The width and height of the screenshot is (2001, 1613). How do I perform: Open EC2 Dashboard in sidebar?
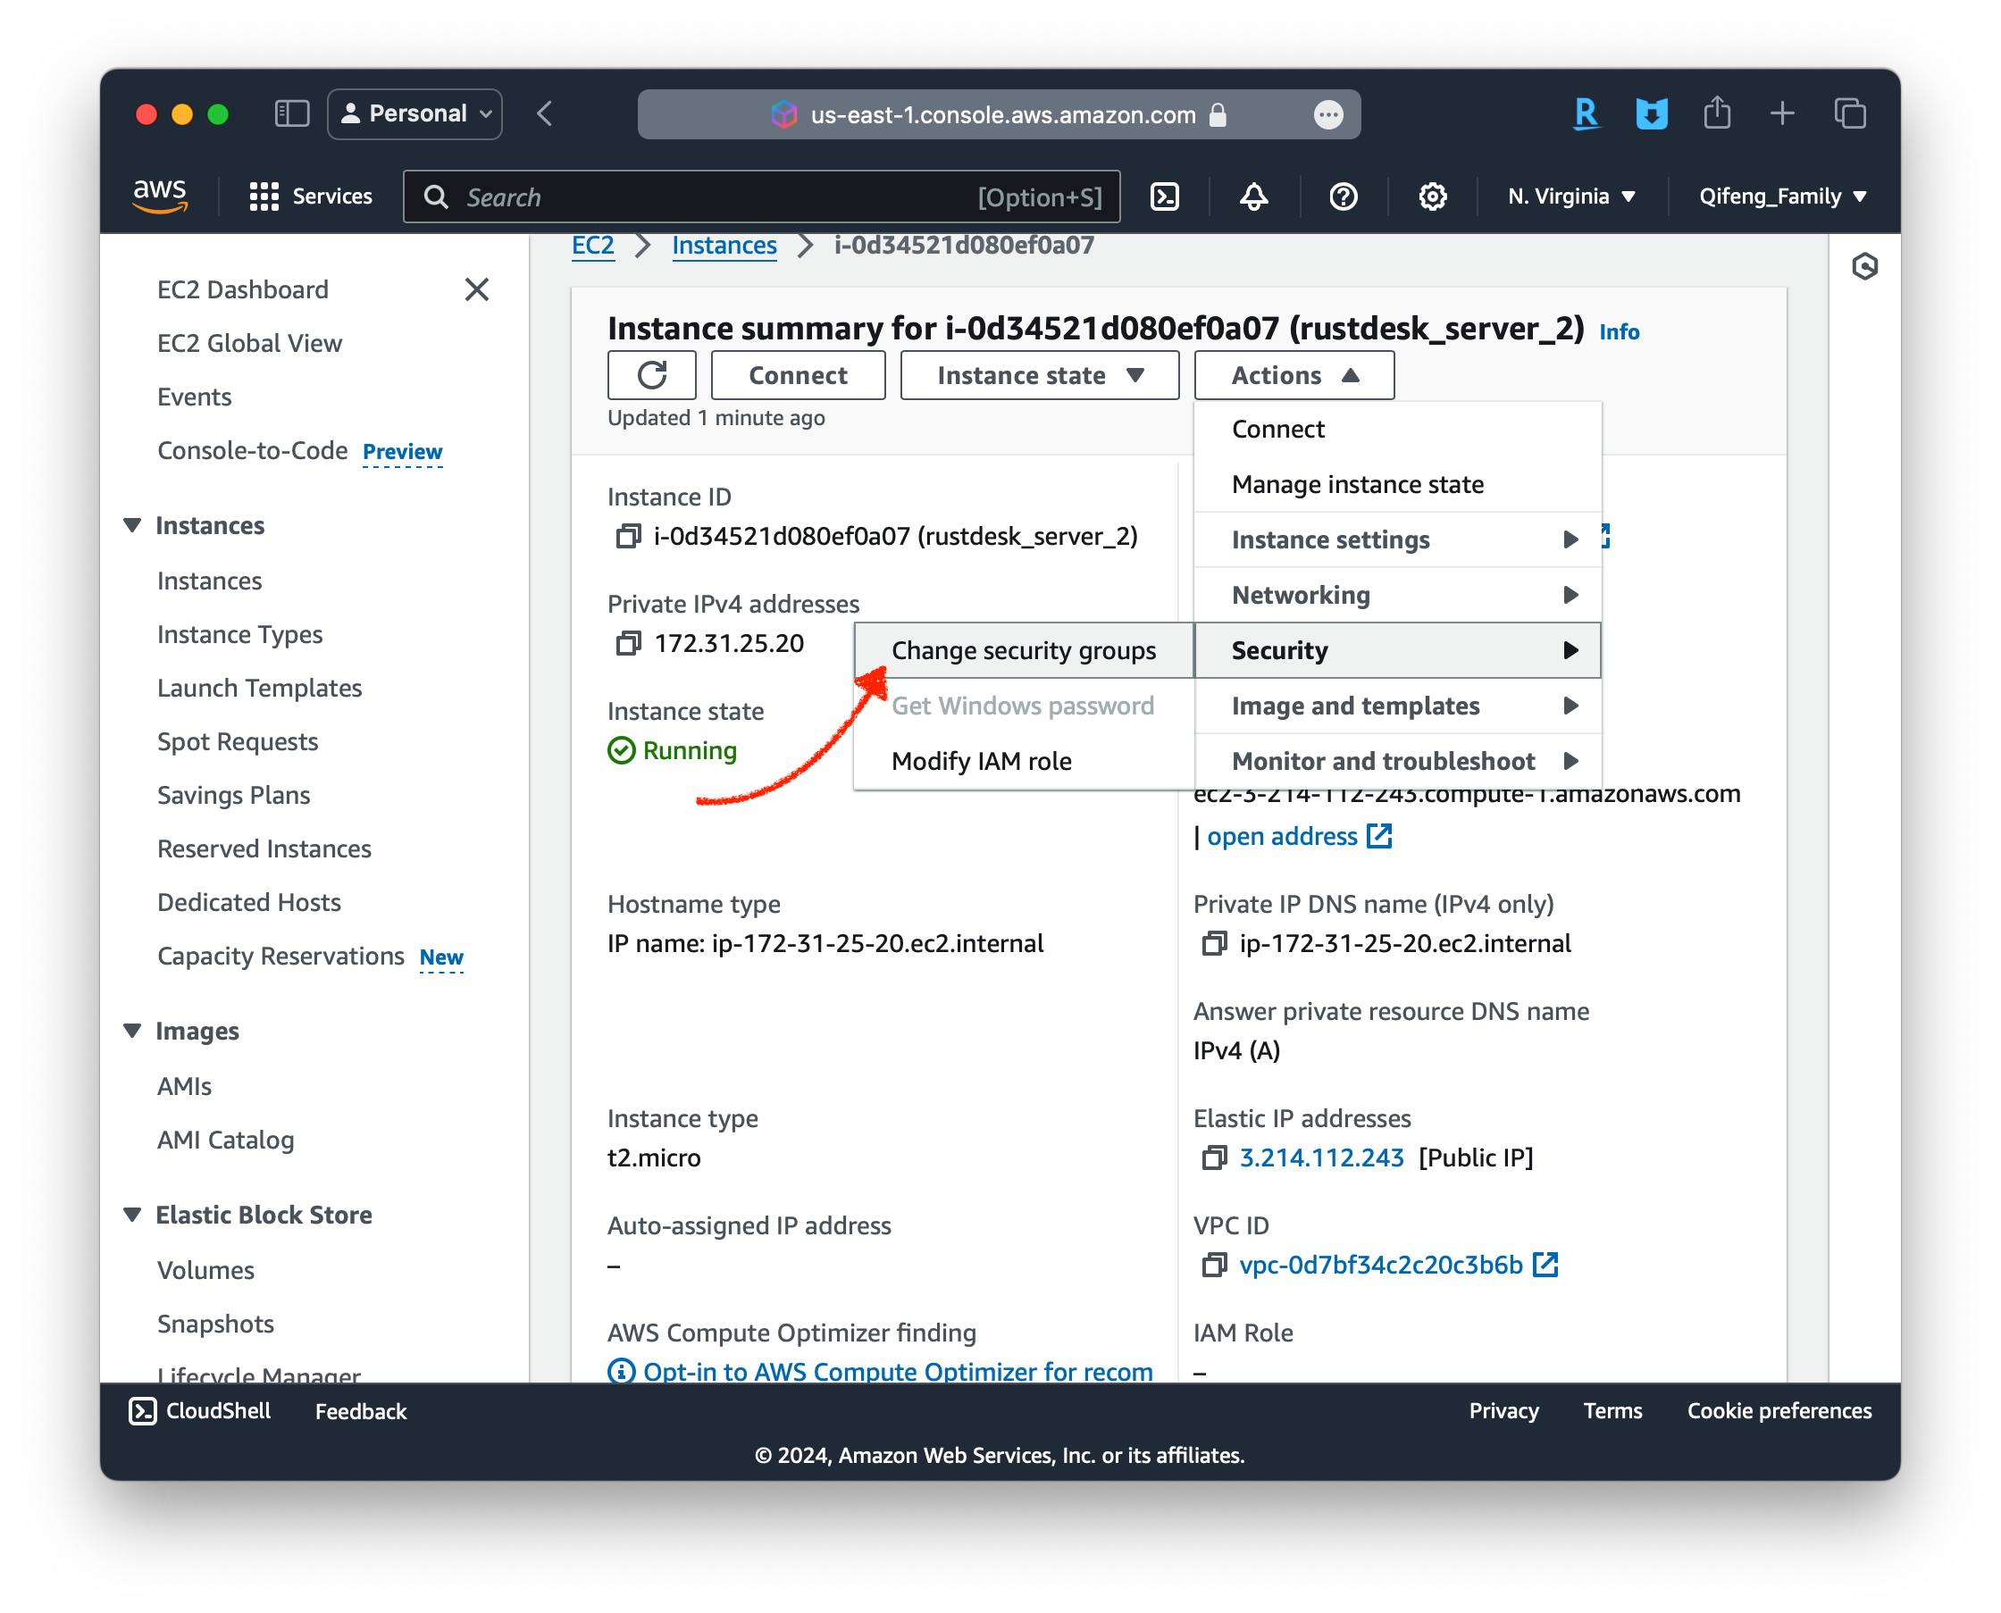243,290
